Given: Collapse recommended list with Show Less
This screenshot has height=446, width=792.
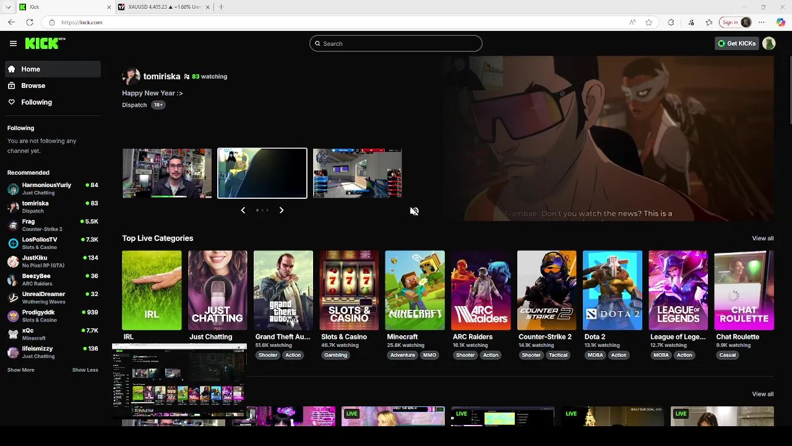Looking at the screenshot, I should coord(85,370).
